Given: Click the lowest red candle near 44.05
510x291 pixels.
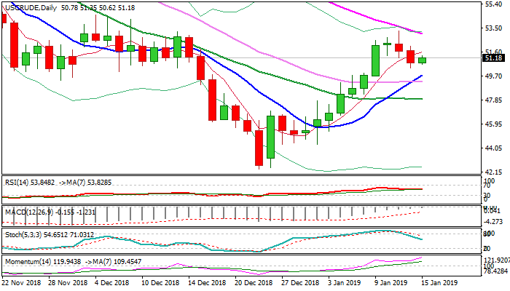Looking at the screenshot, I should (x=259, y=148).
